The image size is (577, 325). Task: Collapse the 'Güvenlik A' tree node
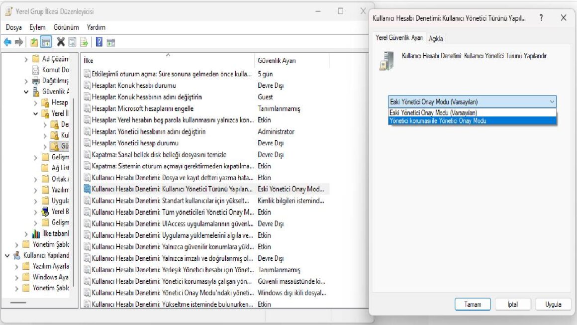[26, 92]
